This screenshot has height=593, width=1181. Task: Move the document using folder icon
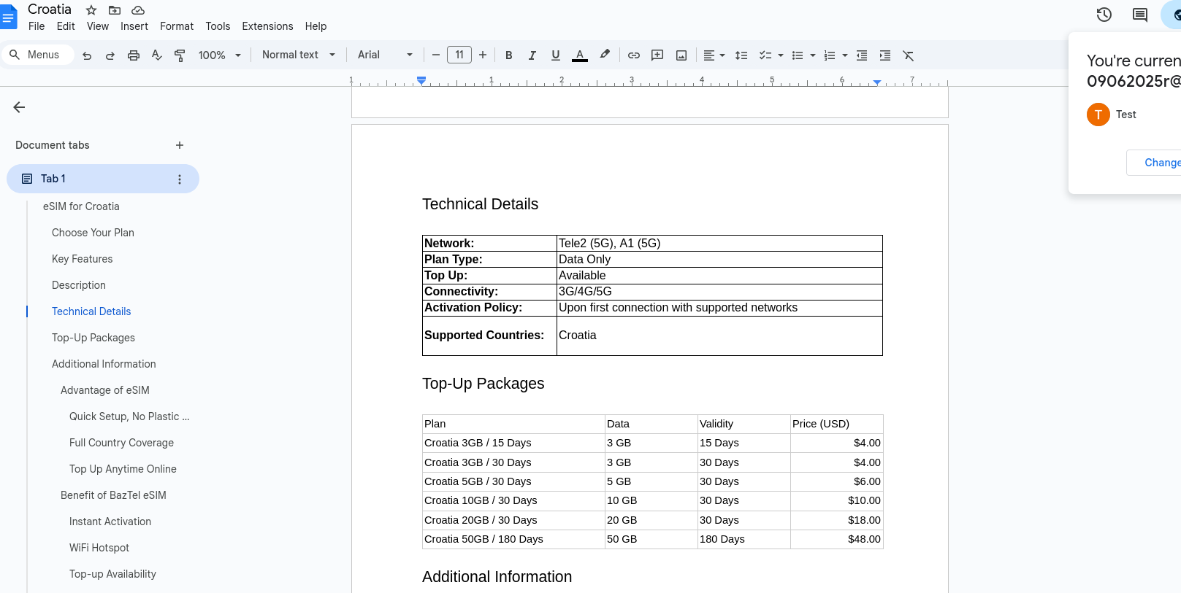click(115, 10)
